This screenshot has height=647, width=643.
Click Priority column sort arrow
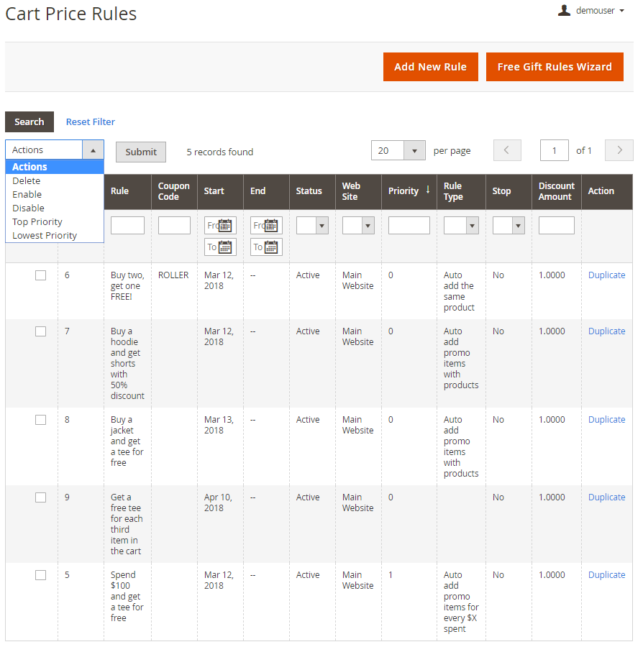point(428,191)
